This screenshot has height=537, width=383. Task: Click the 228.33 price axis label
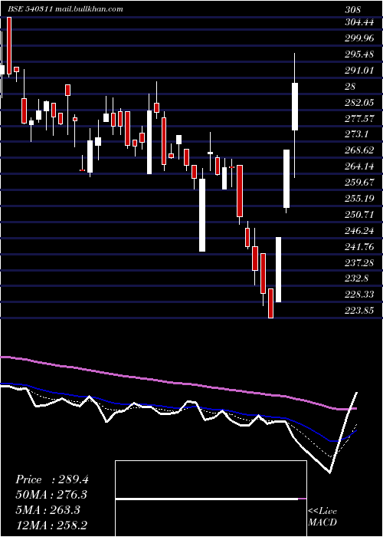359,294
